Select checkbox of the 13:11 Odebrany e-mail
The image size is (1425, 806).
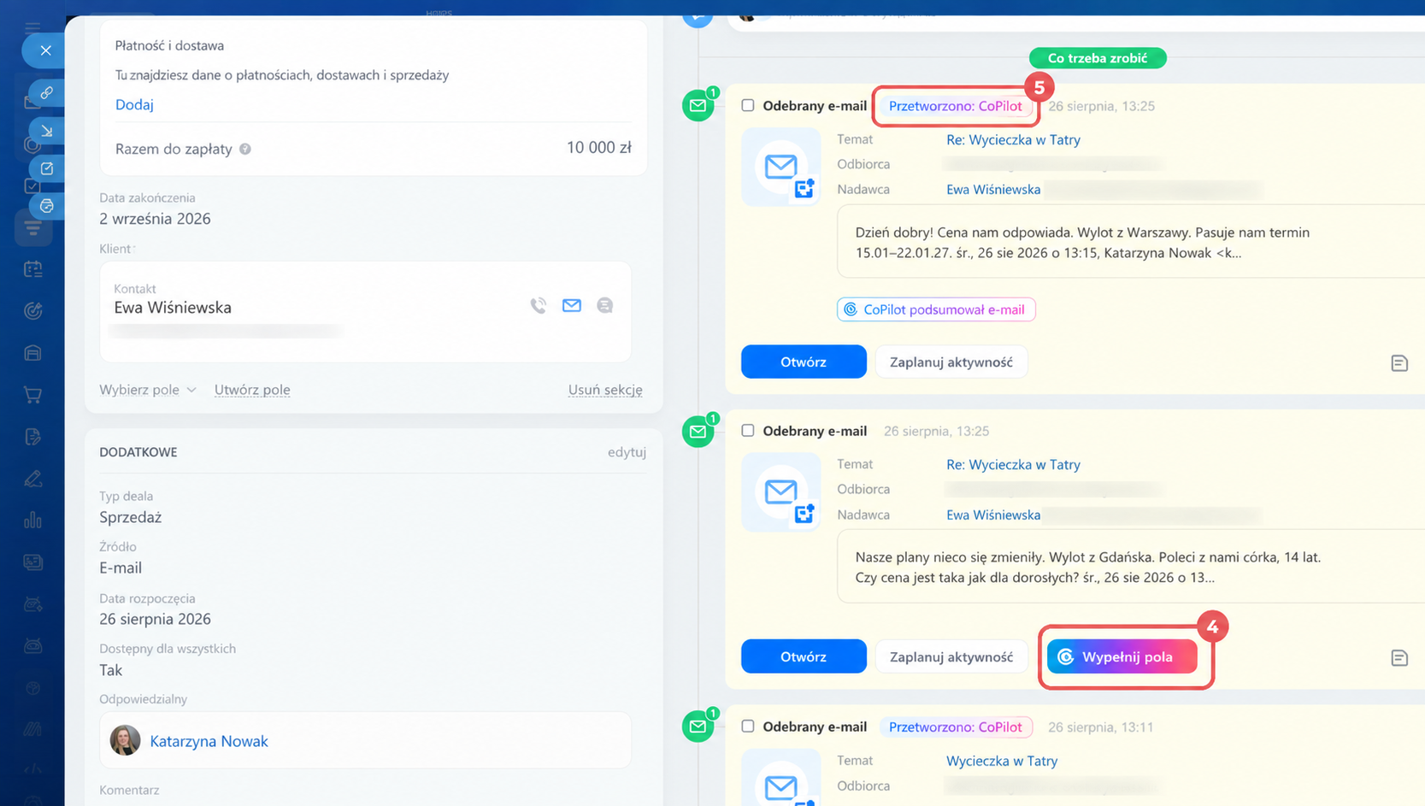[748, 726]
